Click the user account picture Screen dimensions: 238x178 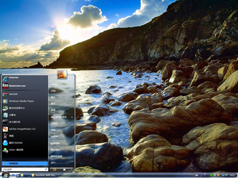[62, 75]
